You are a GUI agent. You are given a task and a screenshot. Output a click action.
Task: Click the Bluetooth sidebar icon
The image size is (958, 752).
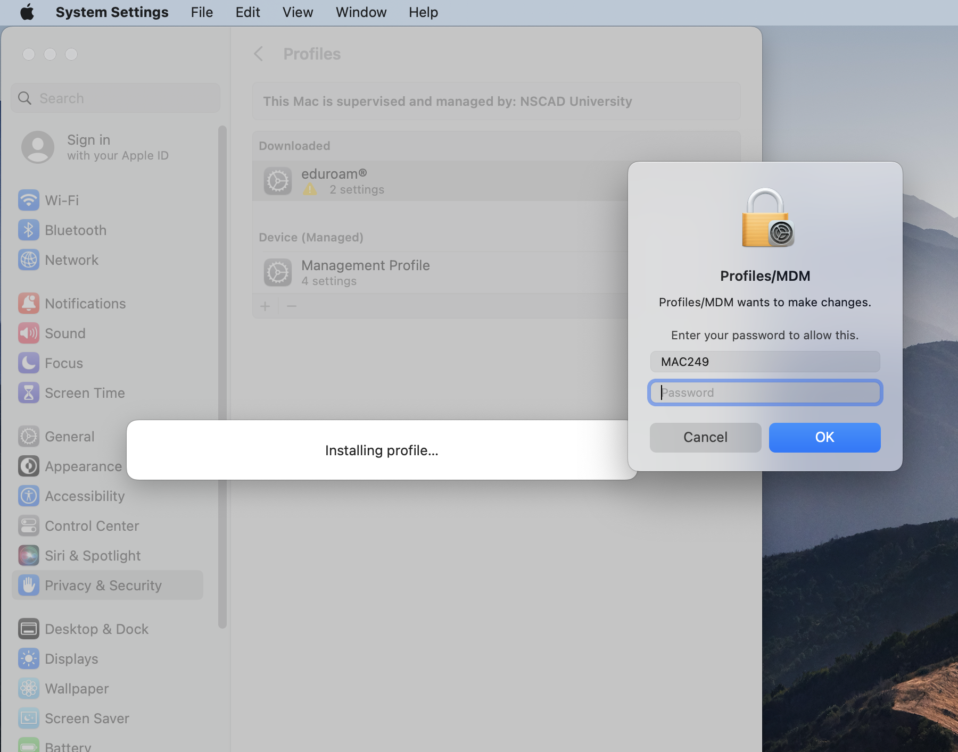(x=29, y=230)
